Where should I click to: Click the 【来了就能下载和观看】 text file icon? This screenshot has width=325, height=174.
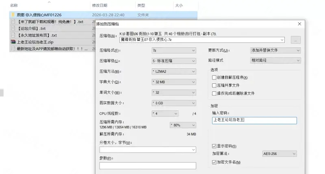[13, 22]
